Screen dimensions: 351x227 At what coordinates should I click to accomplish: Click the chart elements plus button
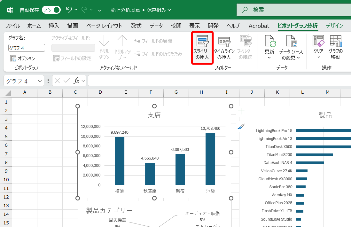coord(241,111)
